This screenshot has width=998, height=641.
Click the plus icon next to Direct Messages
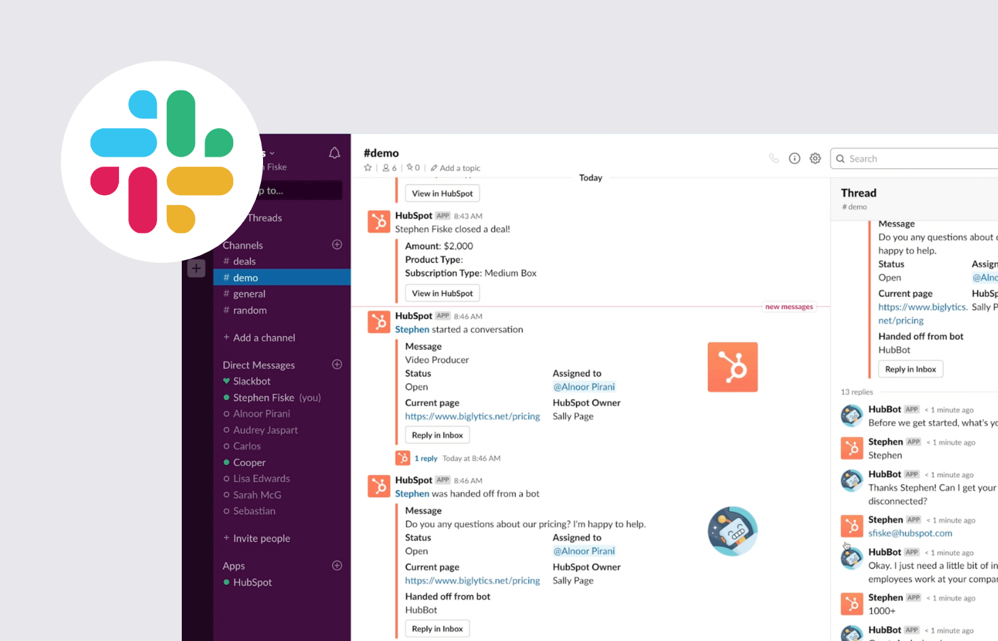point(337,364)
